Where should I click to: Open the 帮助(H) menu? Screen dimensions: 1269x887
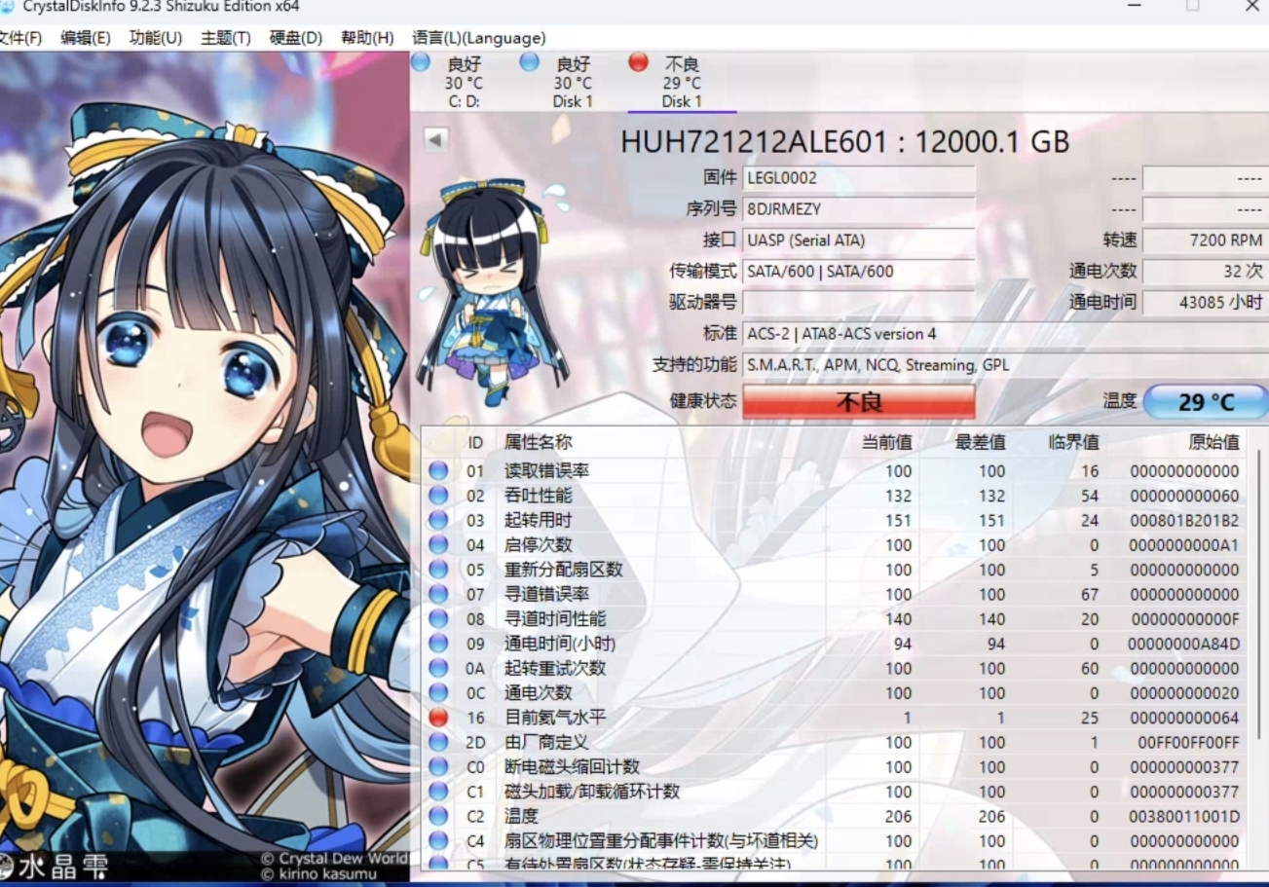pyautogui.click(x=367, y=38)
